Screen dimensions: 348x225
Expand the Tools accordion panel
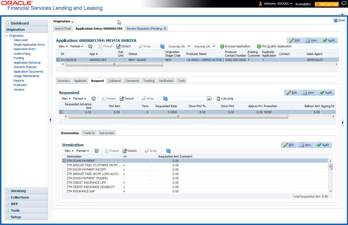(26, 211)
